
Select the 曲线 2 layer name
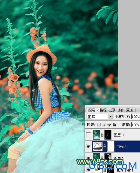121,147
